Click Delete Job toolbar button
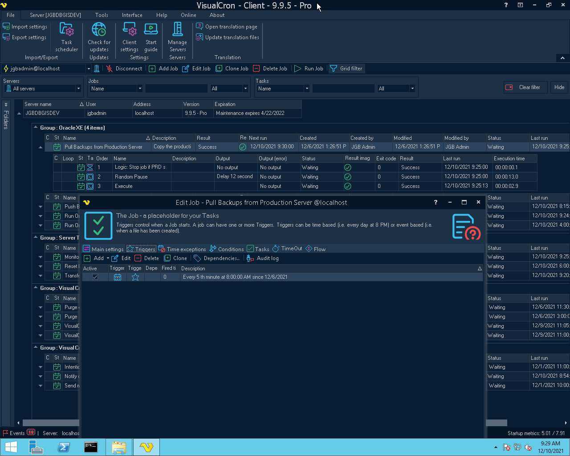 [x=270, y=69]
